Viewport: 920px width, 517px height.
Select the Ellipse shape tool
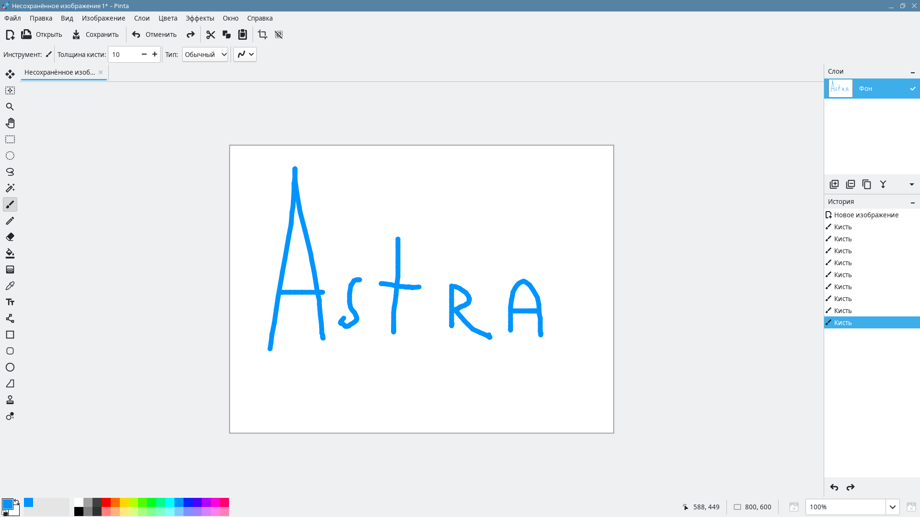10,367
